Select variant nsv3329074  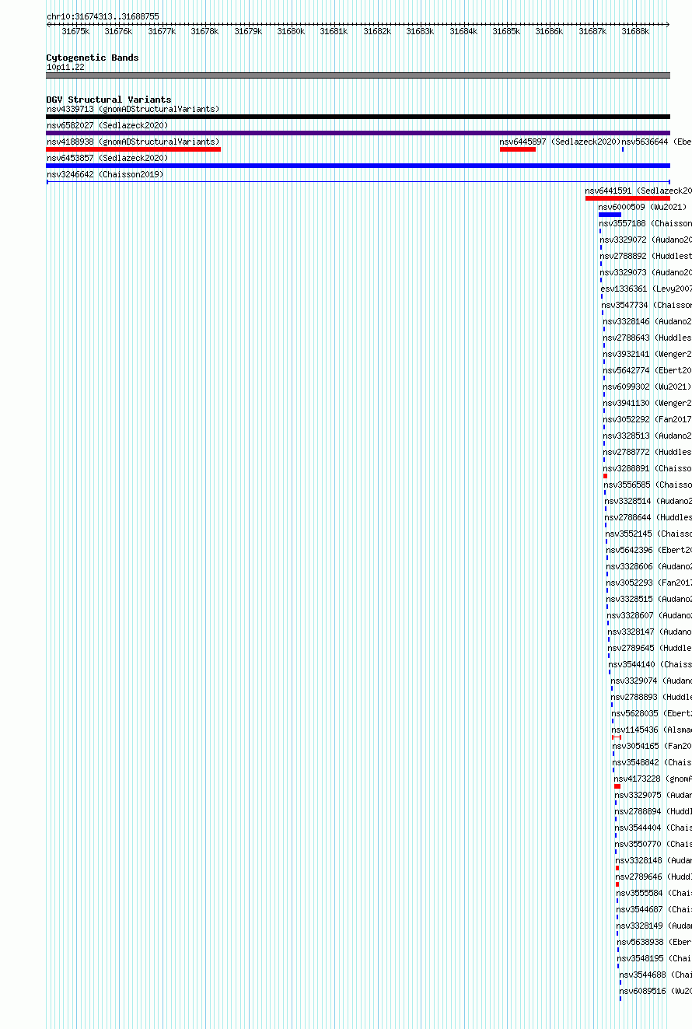tap(652, 681)
